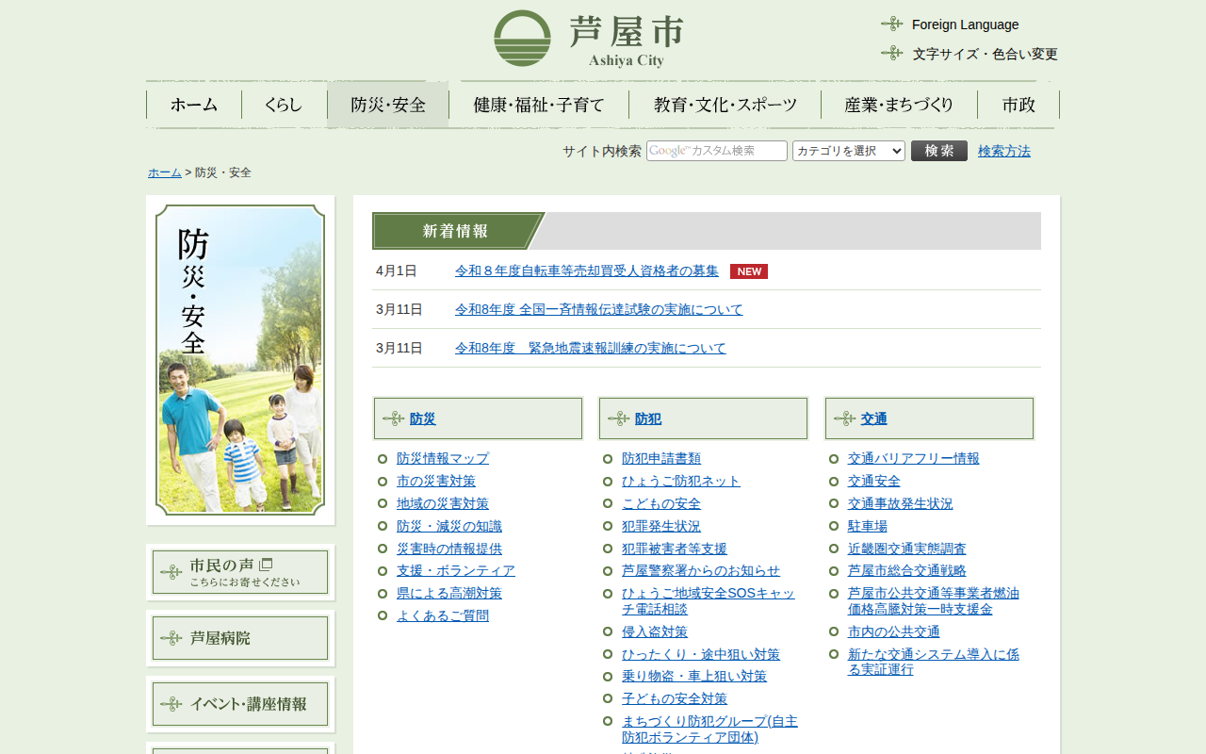Open 駐車場 link
Viewport: 1206px width, 754px height.
pyautogui.click(x=868, y=526)
